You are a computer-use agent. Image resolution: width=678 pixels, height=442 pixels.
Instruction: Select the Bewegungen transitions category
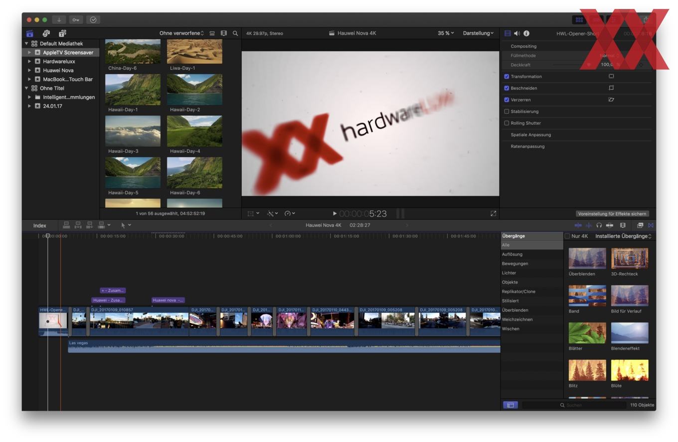tap(532, 264)
